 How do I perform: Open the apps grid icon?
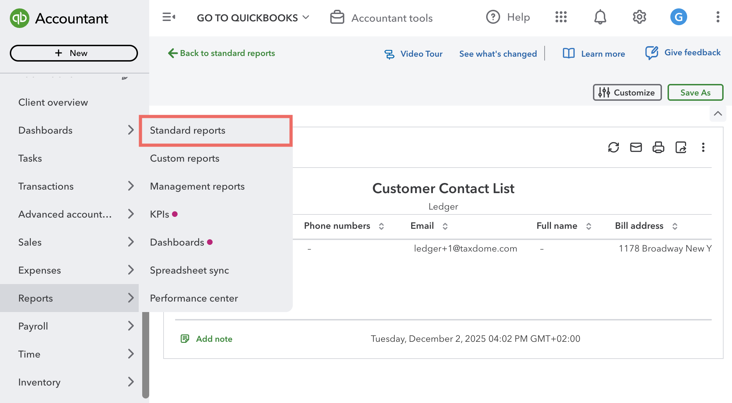pyautogui.click(x=561, y=17)
